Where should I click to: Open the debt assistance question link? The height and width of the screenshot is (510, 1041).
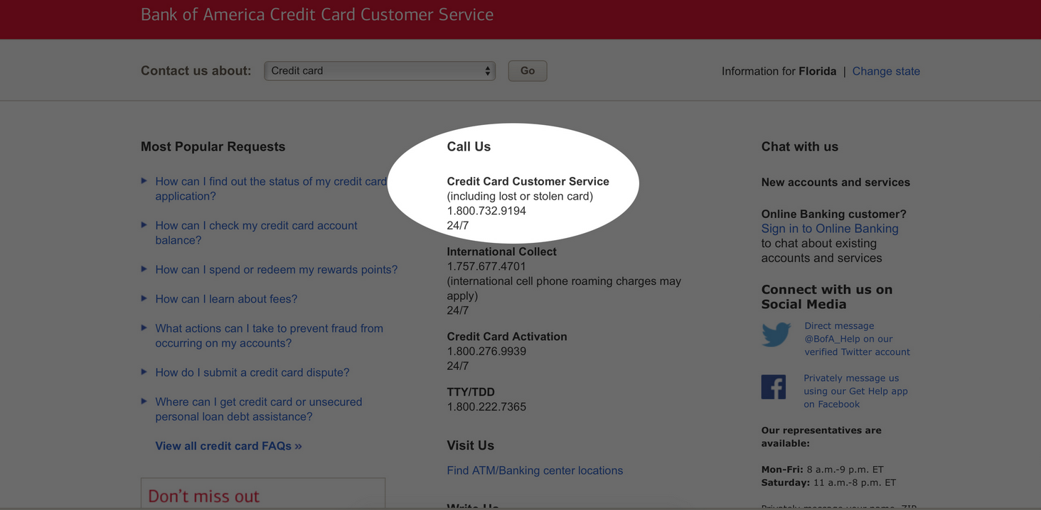coord(259,409)
